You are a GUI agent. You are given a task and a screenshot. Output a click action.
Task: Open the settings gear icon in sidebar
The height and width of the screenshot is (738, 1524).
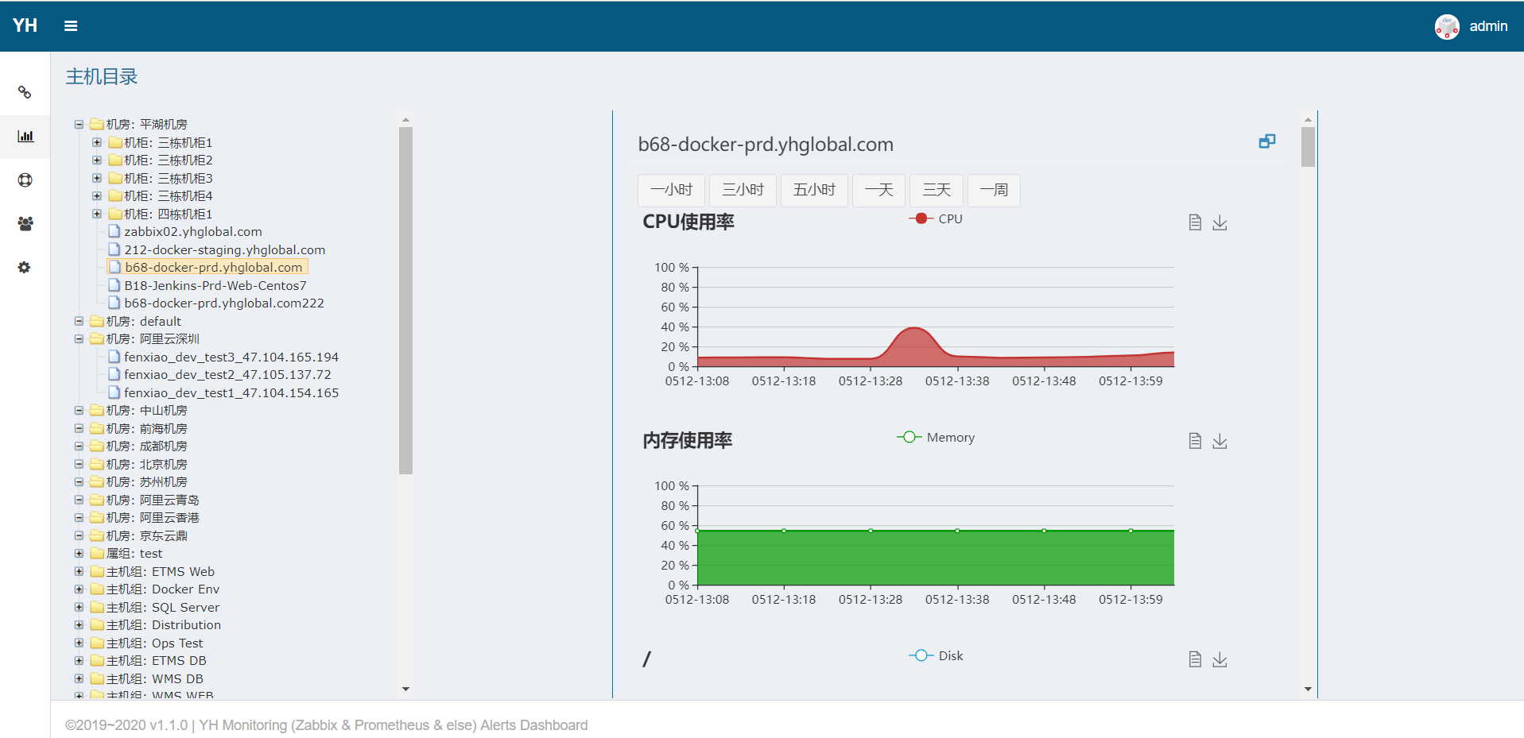[x=25, y=268]
